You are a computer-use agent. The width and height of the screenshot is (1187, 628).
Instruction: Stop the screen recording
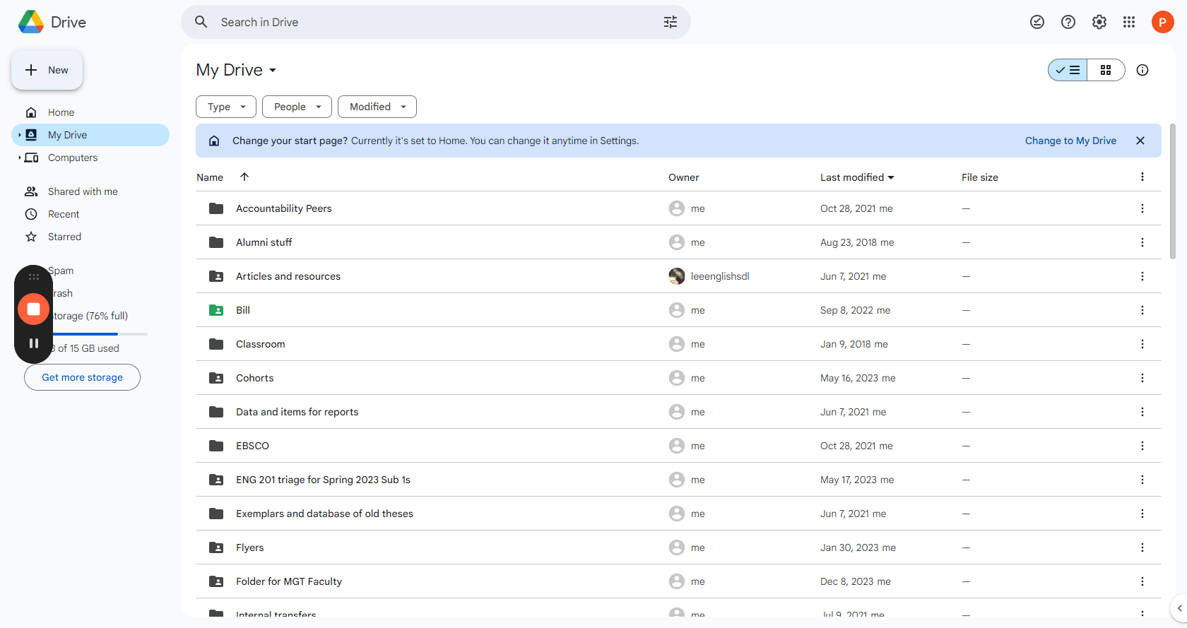tap(33, 309)
